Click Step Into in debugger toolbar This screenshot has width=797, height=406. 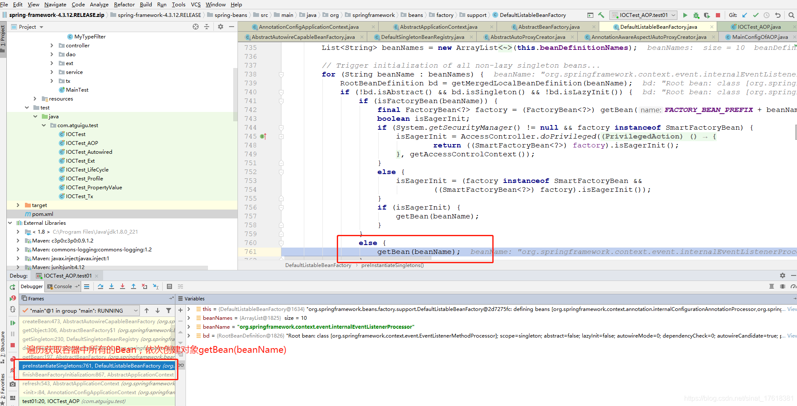coord(112,286)
